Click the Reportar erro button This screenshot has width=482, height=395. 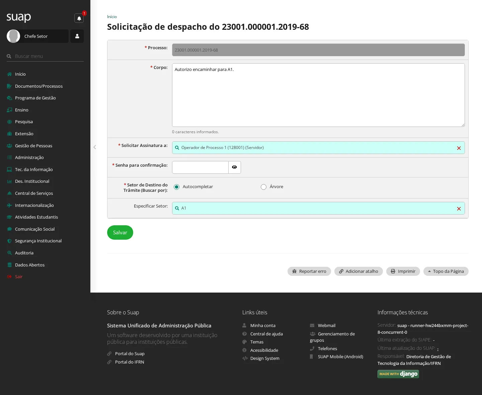point(309,271)
